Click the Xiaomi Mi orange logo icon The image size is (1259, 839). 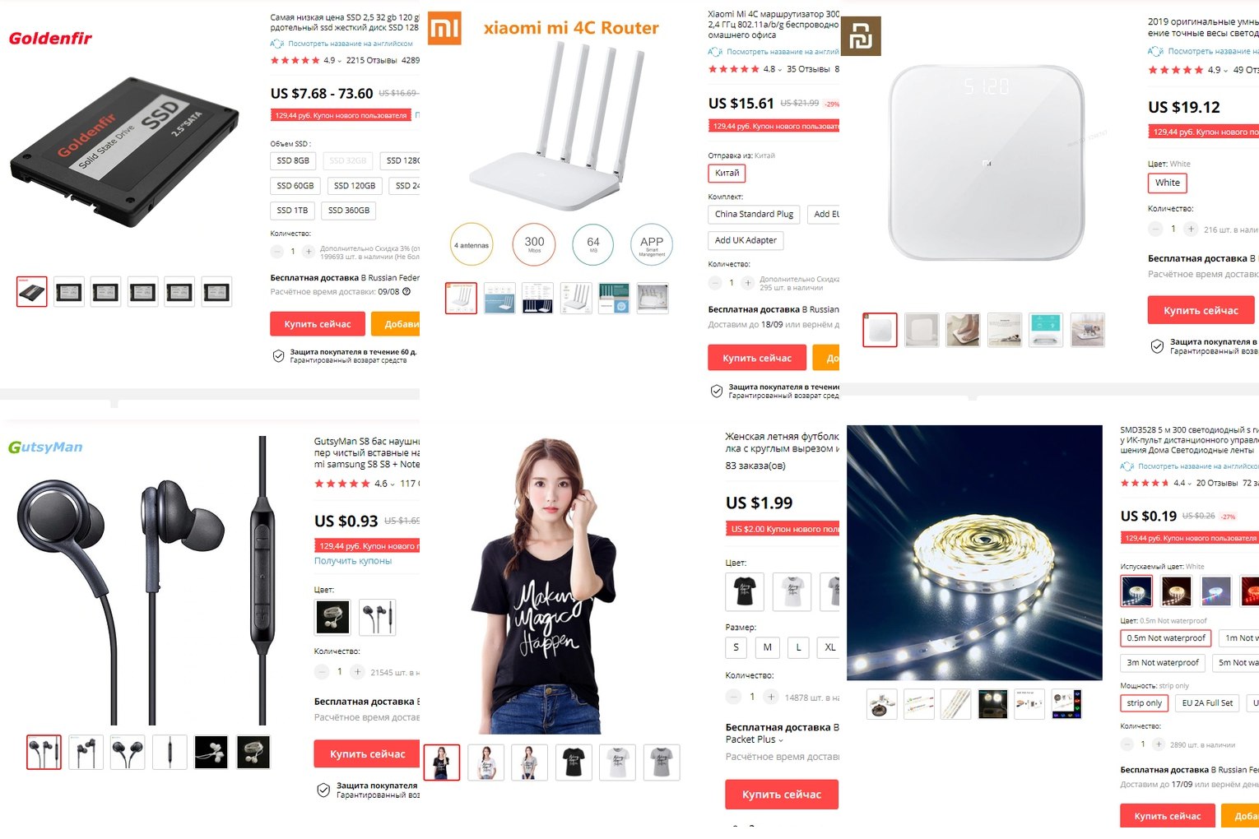click(445, 29)
